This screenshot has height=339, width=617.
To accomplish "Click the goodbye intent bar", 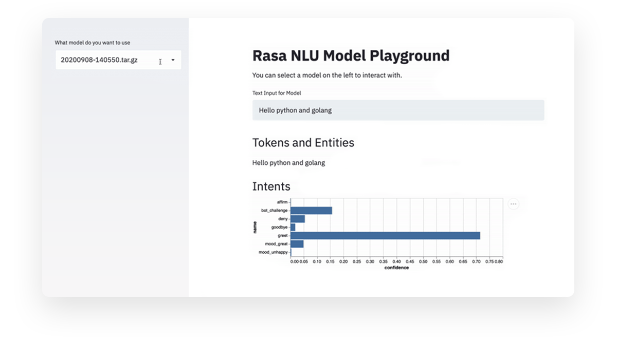I will pyautogui.click(x=293, y=227).
